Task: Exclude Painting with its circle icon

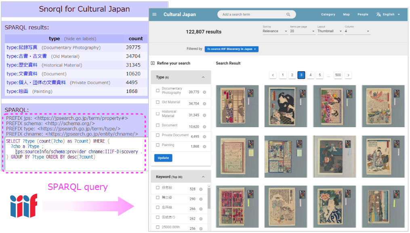Action: click(204, 146)
